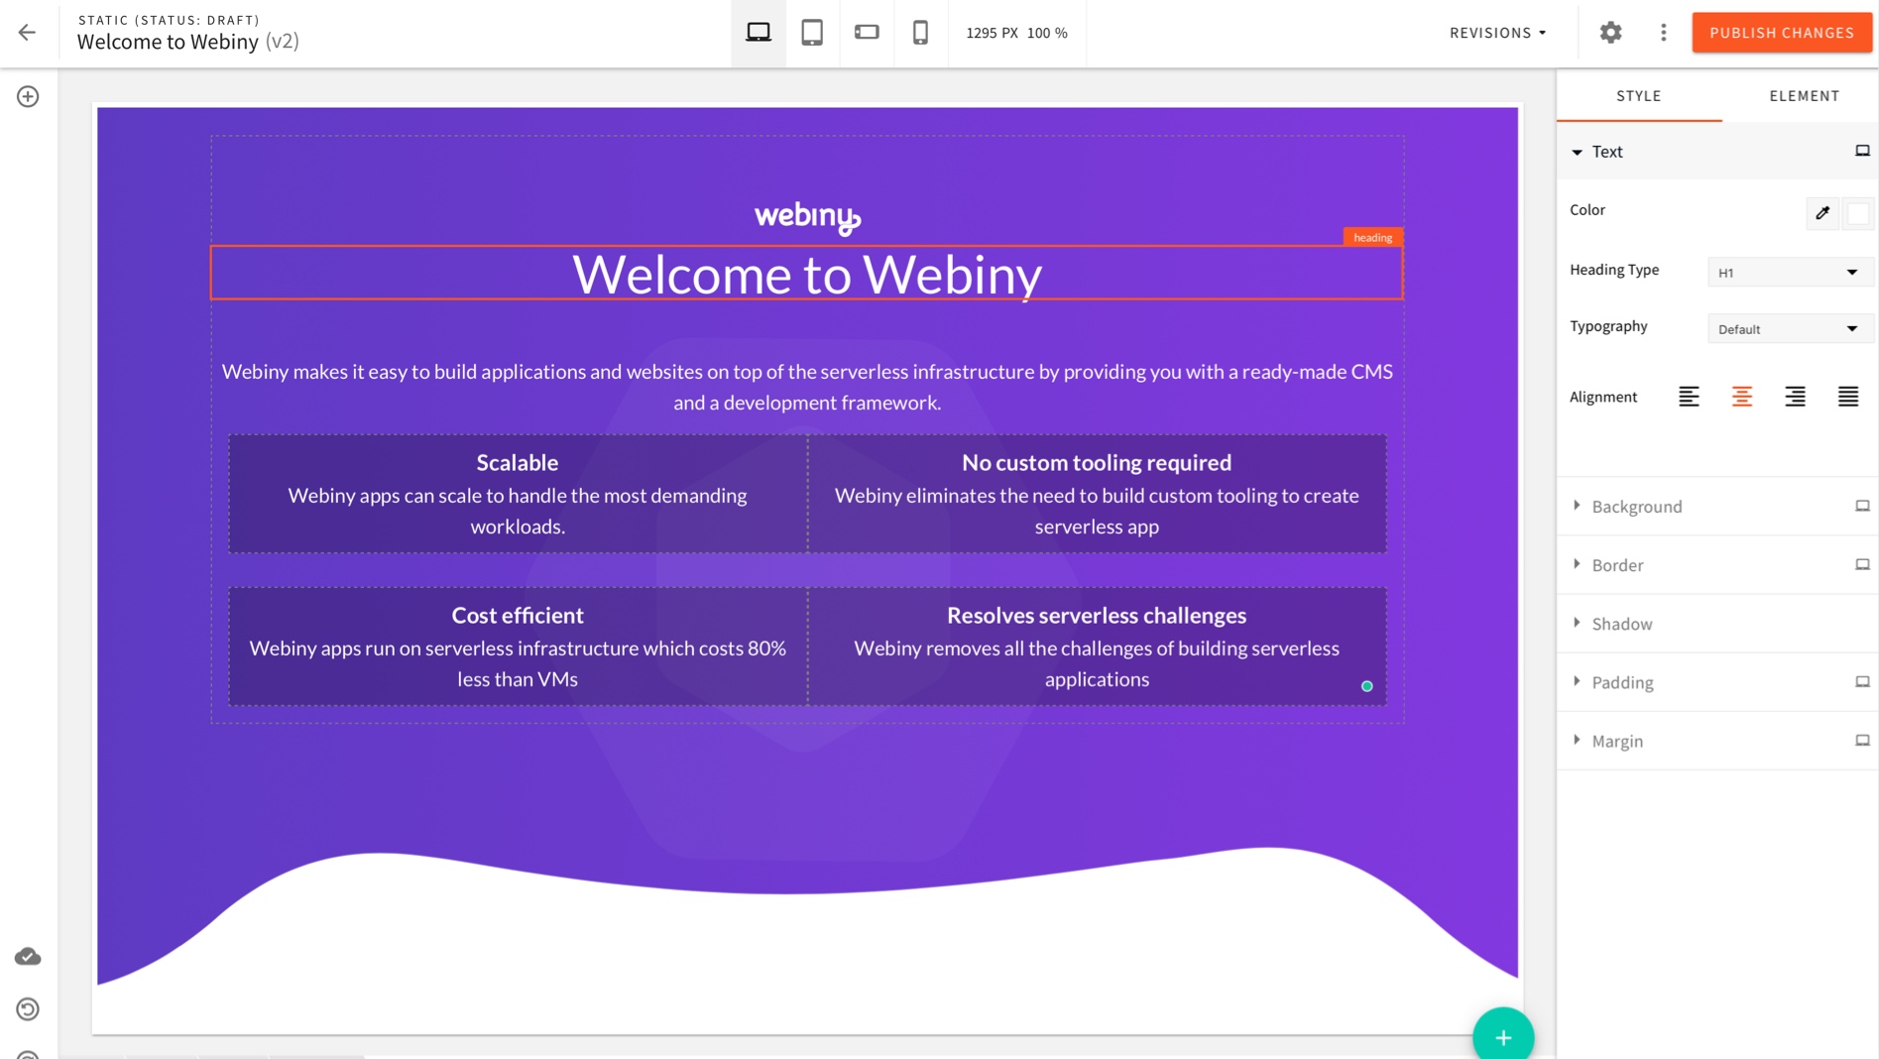Open the Heading Type dropdown
The height and width of the screenshot is (1059, 1879).
tap(1789, 271)
